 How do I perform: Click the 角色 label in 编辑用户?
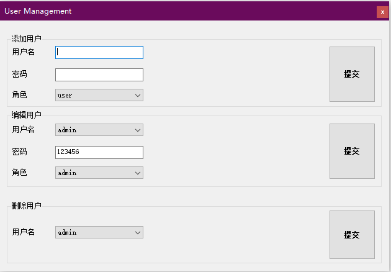[x=19, y=172]
